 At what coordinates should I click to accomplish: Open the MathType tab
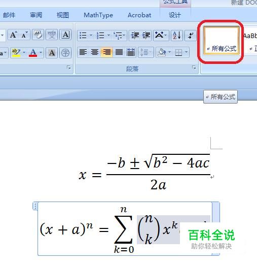[x=98, y=15]
